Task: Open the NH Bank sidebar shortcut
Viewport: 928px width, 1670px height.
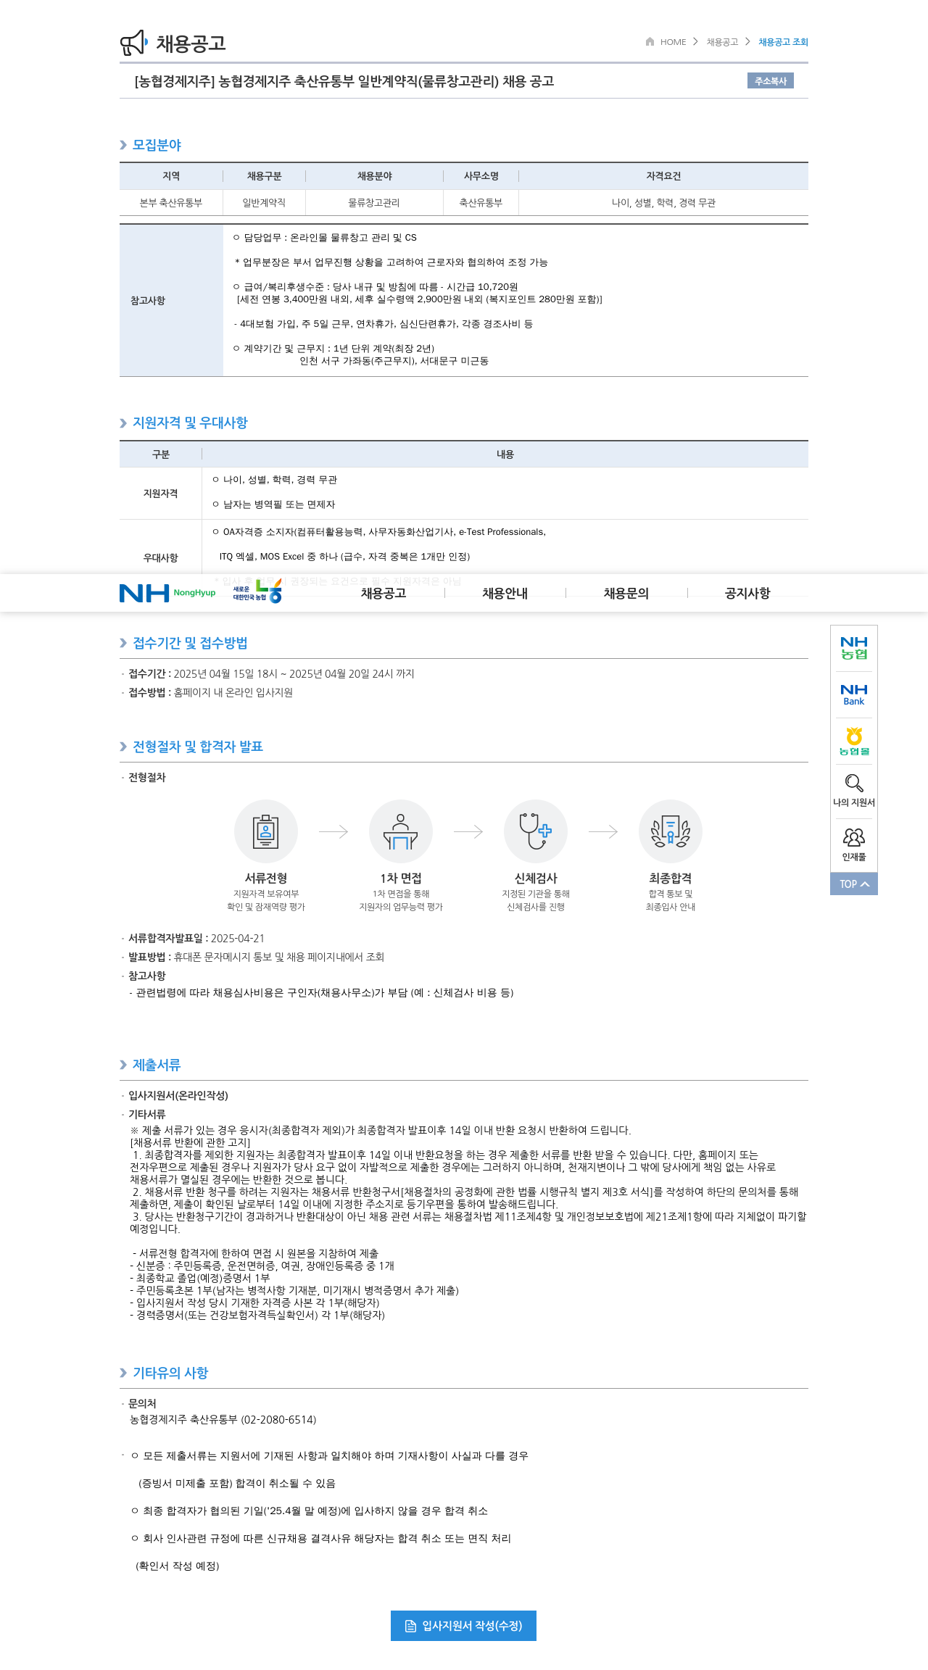Action: [854, 694]
